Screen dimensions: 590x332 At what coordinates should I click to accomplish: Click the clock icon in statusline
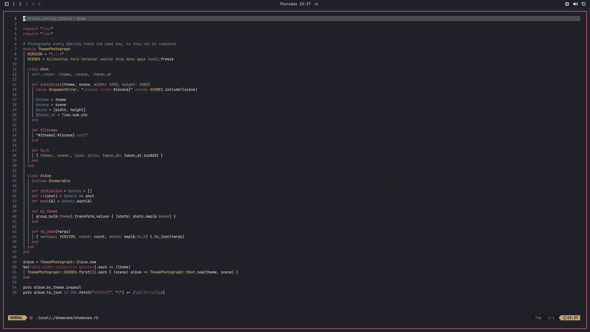[x=565, y=318]
